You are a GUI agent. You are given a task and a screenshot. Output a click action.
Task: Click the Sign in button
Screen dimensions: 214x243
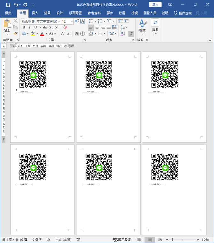[155, 4]
